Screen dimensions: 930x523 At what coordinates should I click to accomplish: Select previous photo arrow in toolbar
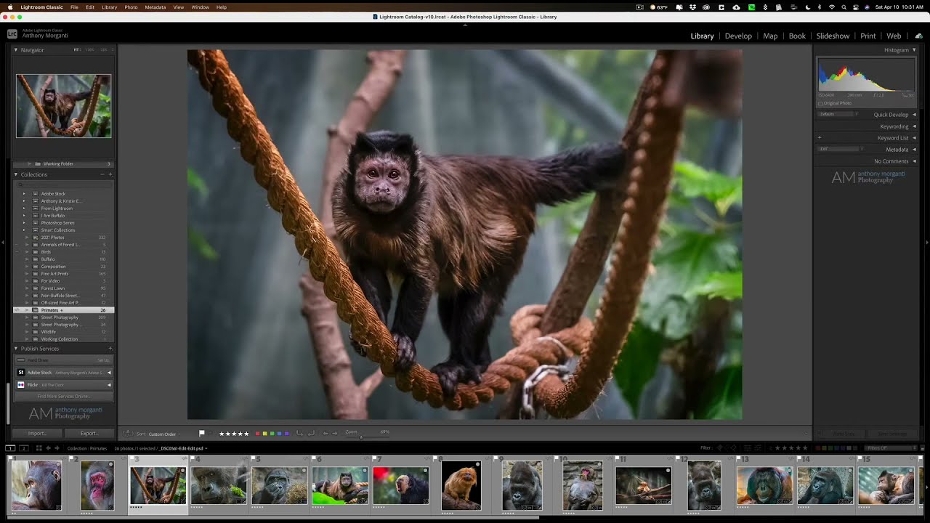click(325, 433)
